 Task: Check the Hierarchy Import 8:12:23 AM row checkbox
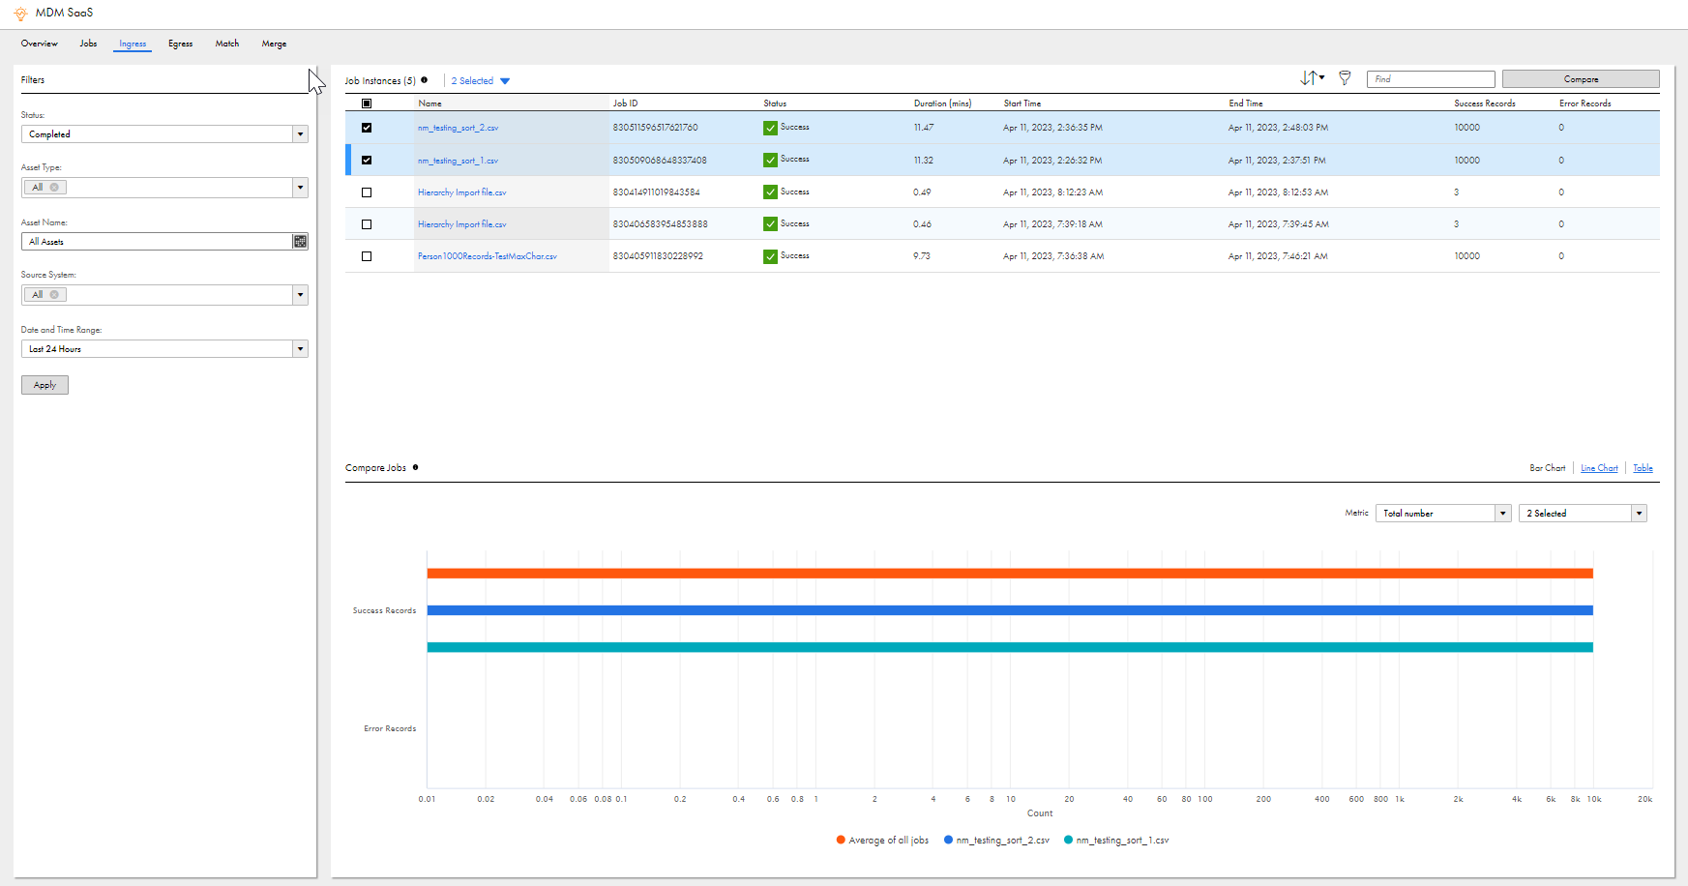[367, 192]
